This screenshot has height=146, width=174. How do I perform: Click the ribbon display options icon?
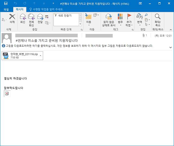(140, 3)
